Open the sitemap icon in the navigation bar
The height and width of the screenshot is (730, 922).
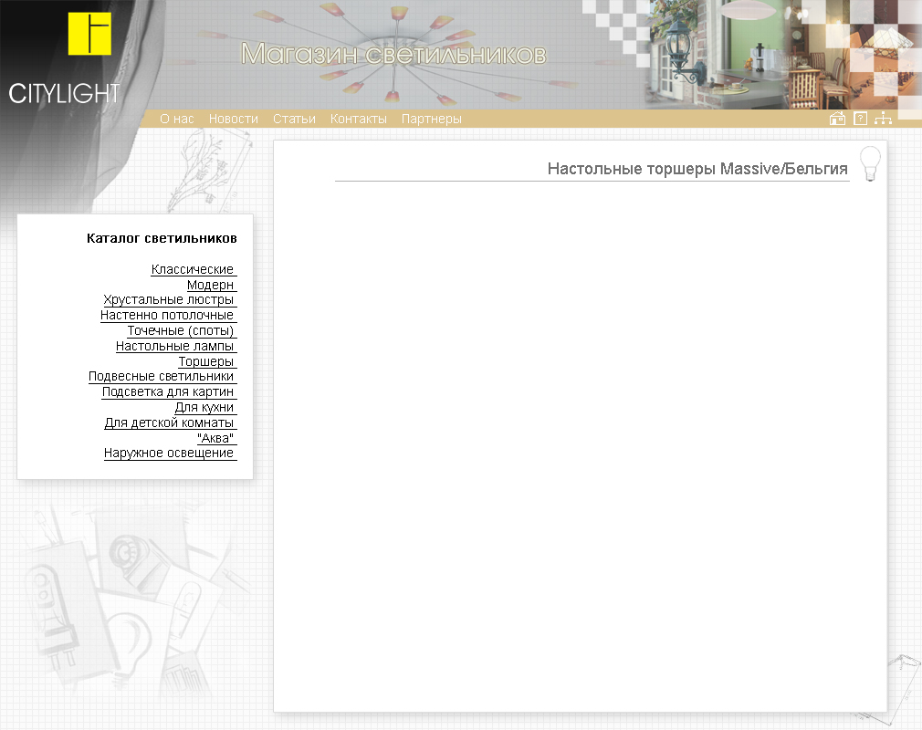[x=883, y=119]
